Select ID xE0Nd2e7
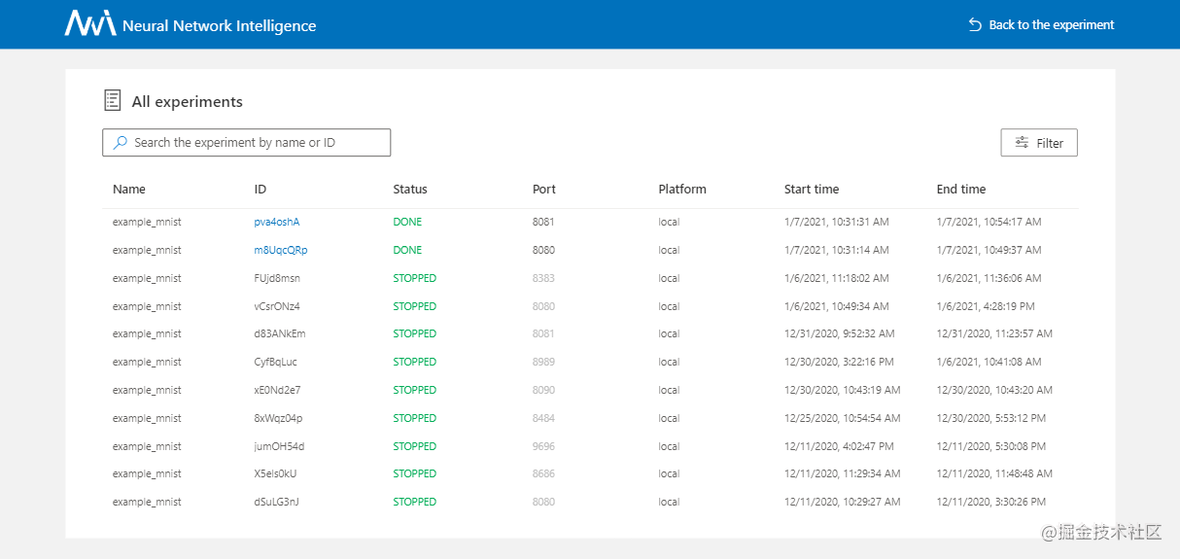 point(277,390)
